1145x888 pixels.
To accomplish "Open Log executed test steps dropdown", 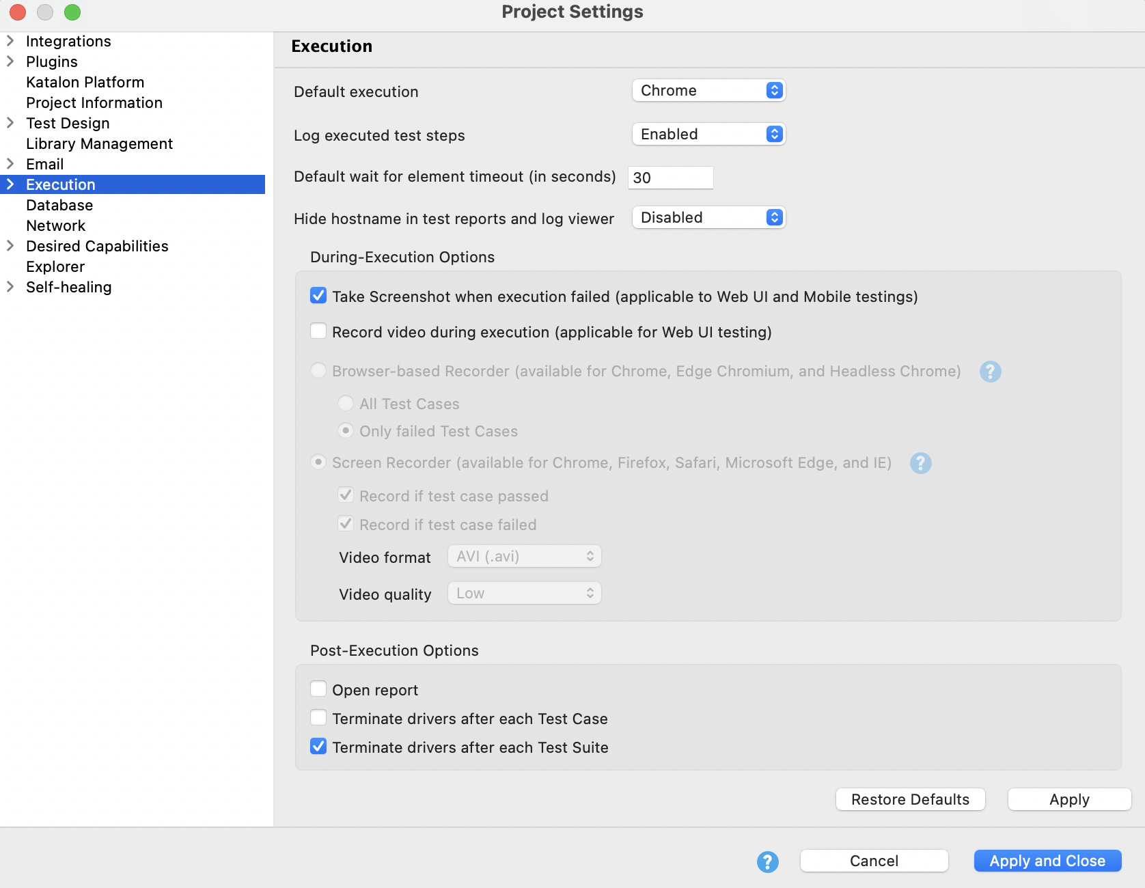I will coord(708,134).
